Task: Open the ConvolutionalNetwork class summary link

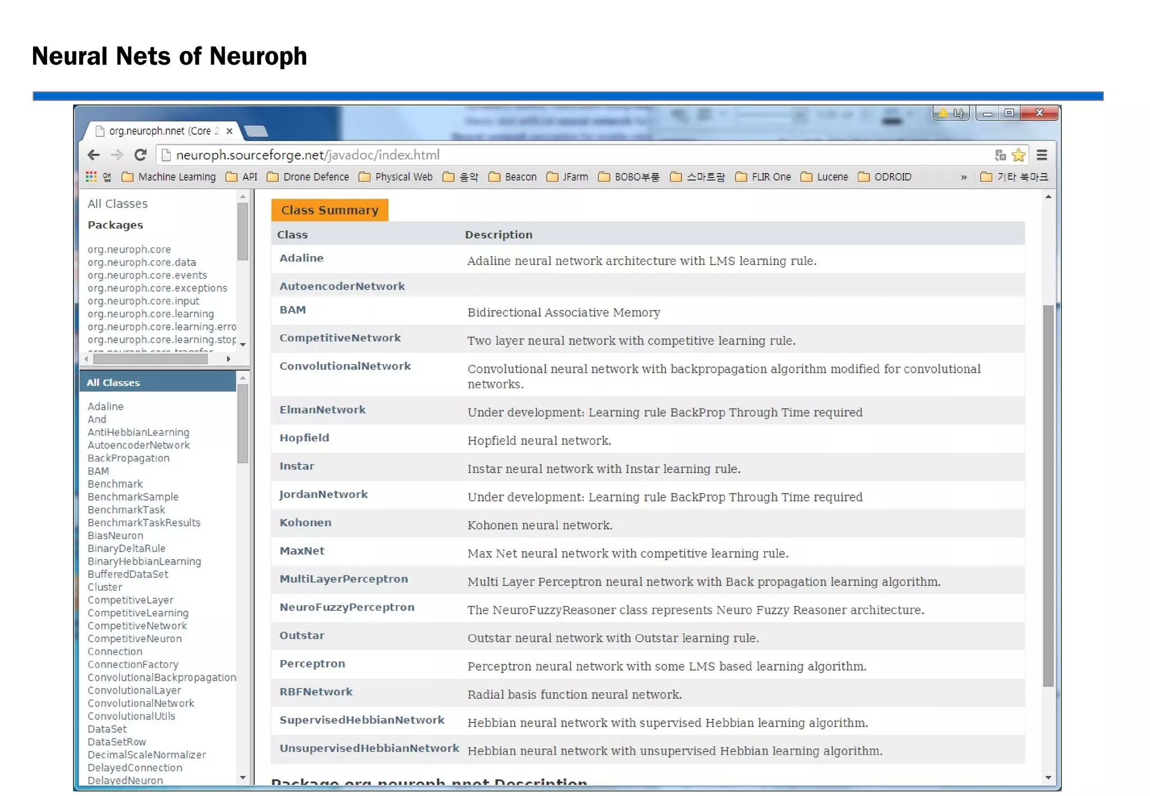Action: tap(345, 366)
